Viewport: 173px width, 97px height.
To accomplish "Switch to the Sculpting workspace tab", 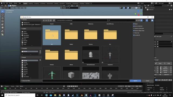I will pyautogui.click(x=36, y=4).
